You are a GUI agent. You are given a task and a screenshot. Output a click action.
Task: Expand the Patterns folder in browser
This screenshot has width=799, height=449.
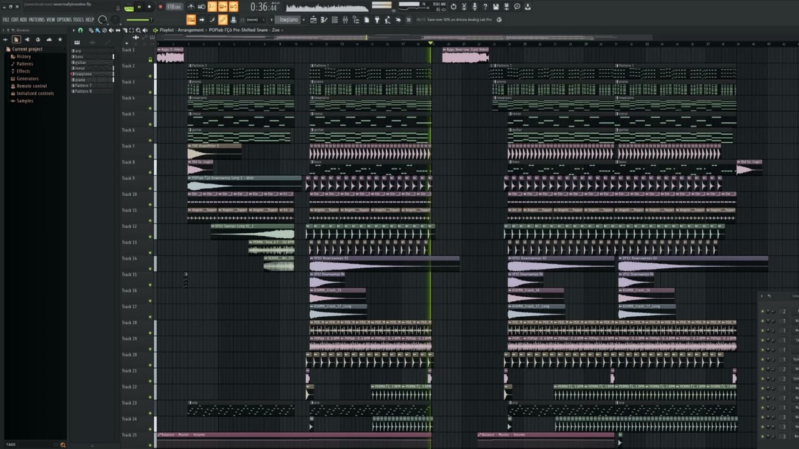click(x=25, y=64)
